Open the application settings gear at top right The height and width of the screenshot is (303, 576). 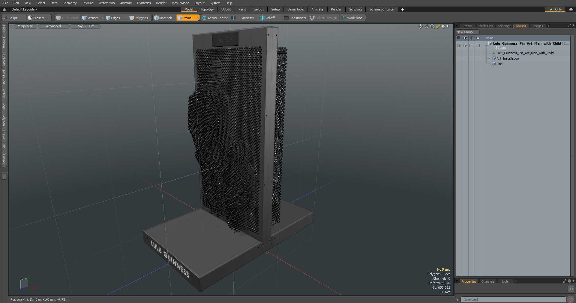coord(571,9)
